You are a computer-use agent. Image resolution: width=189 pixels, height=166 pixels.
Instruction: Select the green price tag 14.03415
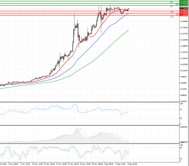point(184,3)
